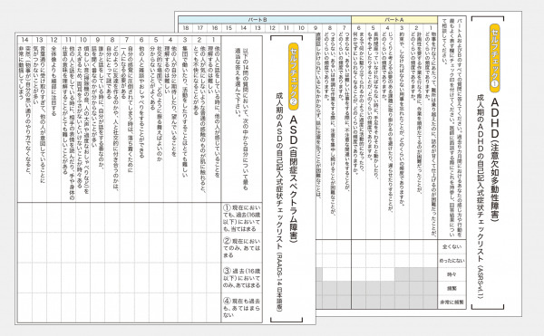This screenshot has height=336, width=544.
Task: Check 全くない box for ADHD question 1
Action: [430, 246]
